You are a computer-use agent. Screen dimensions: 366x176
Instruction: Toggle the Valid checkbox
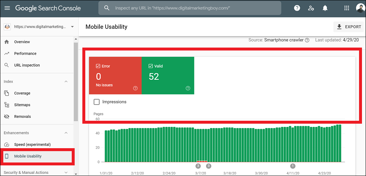pyautogui.click(x=150, y=66)
